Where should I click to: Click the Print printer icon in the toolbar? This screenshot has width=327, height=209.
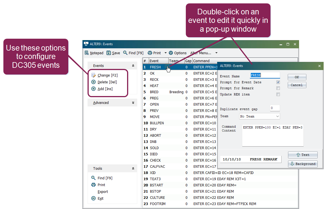click(150, 53)
